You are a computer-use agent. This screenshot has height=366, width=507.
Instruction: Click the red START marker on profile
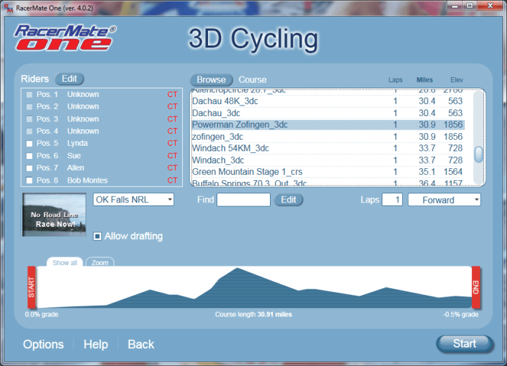[31, 287]
